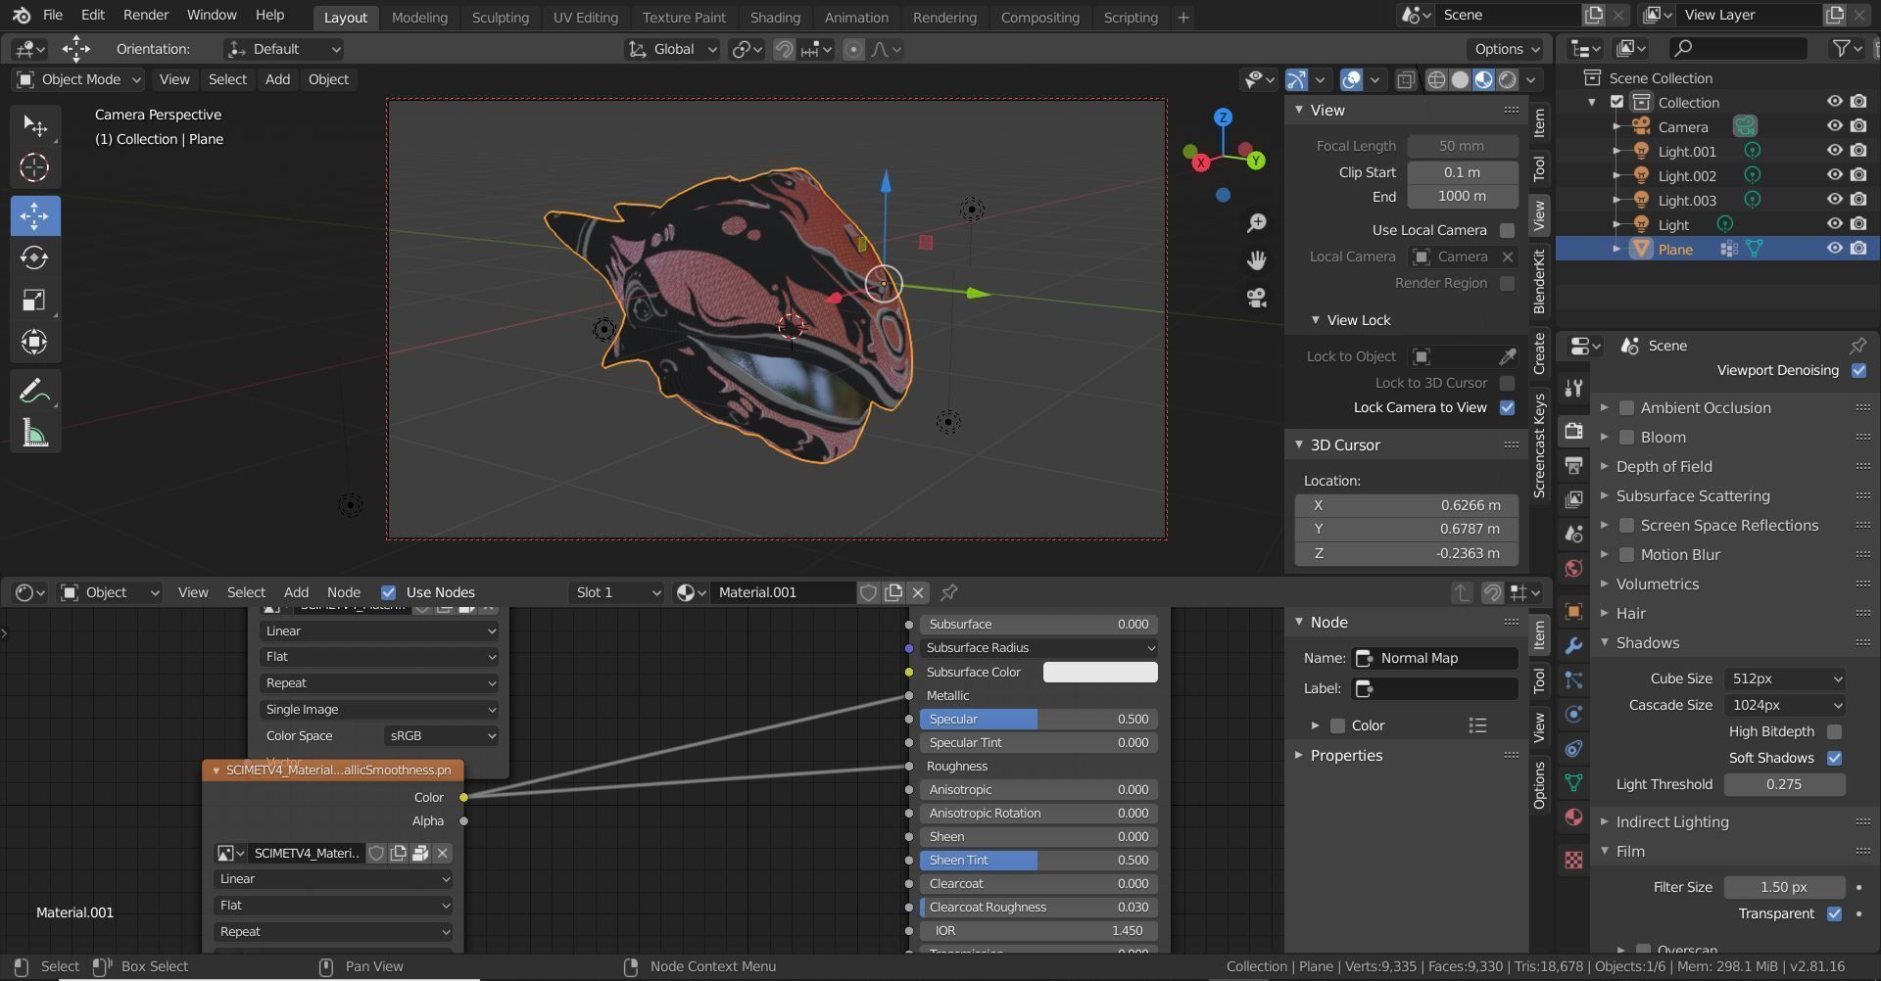Image resolution: width=1881 pixels, height=981 pixels.
Task: Open the Modifiers wrench tab
Action: pyautogui.click(x=1573, y=645)
